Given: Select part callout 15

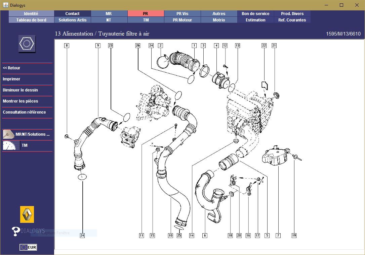Looking at the screenshot, I should [152, 236].
